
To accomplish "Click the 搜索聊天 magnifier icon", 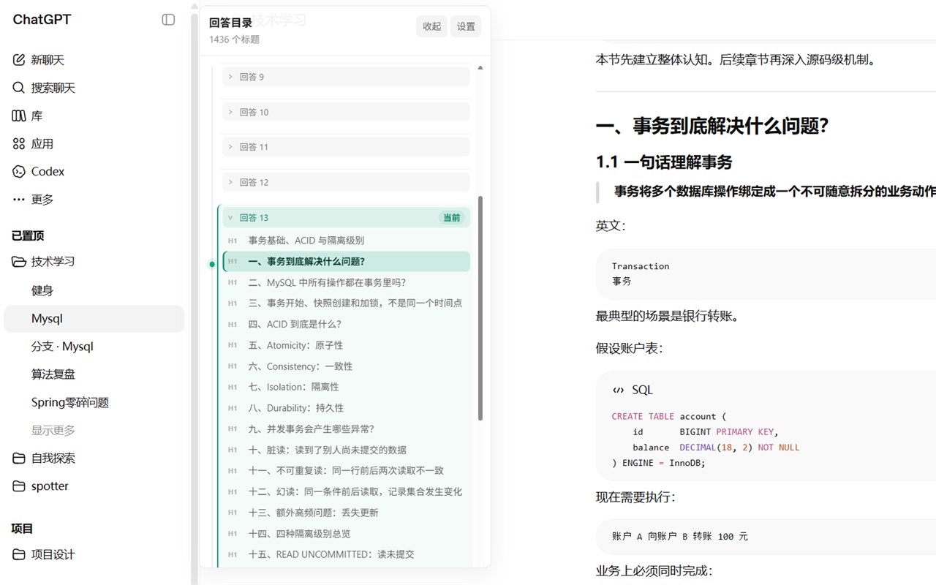I will click(x=19, y=88).
